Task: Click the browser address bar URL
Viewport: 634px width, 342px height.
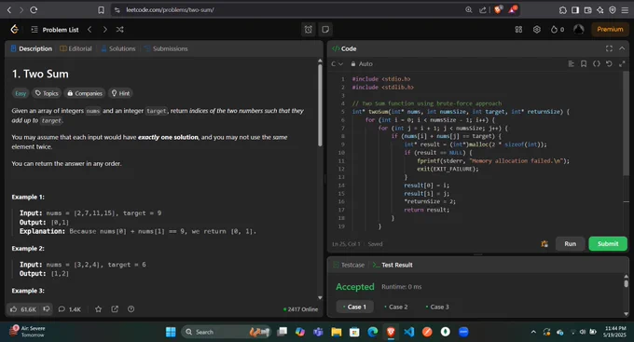Action: pos(171,9)
